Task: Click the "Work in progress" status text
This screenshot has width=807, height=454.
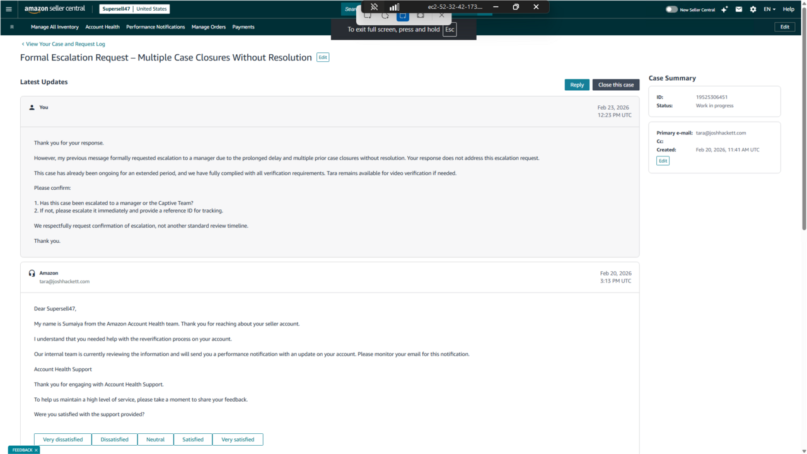Action: pyautogui.click(x=714, y=105)
